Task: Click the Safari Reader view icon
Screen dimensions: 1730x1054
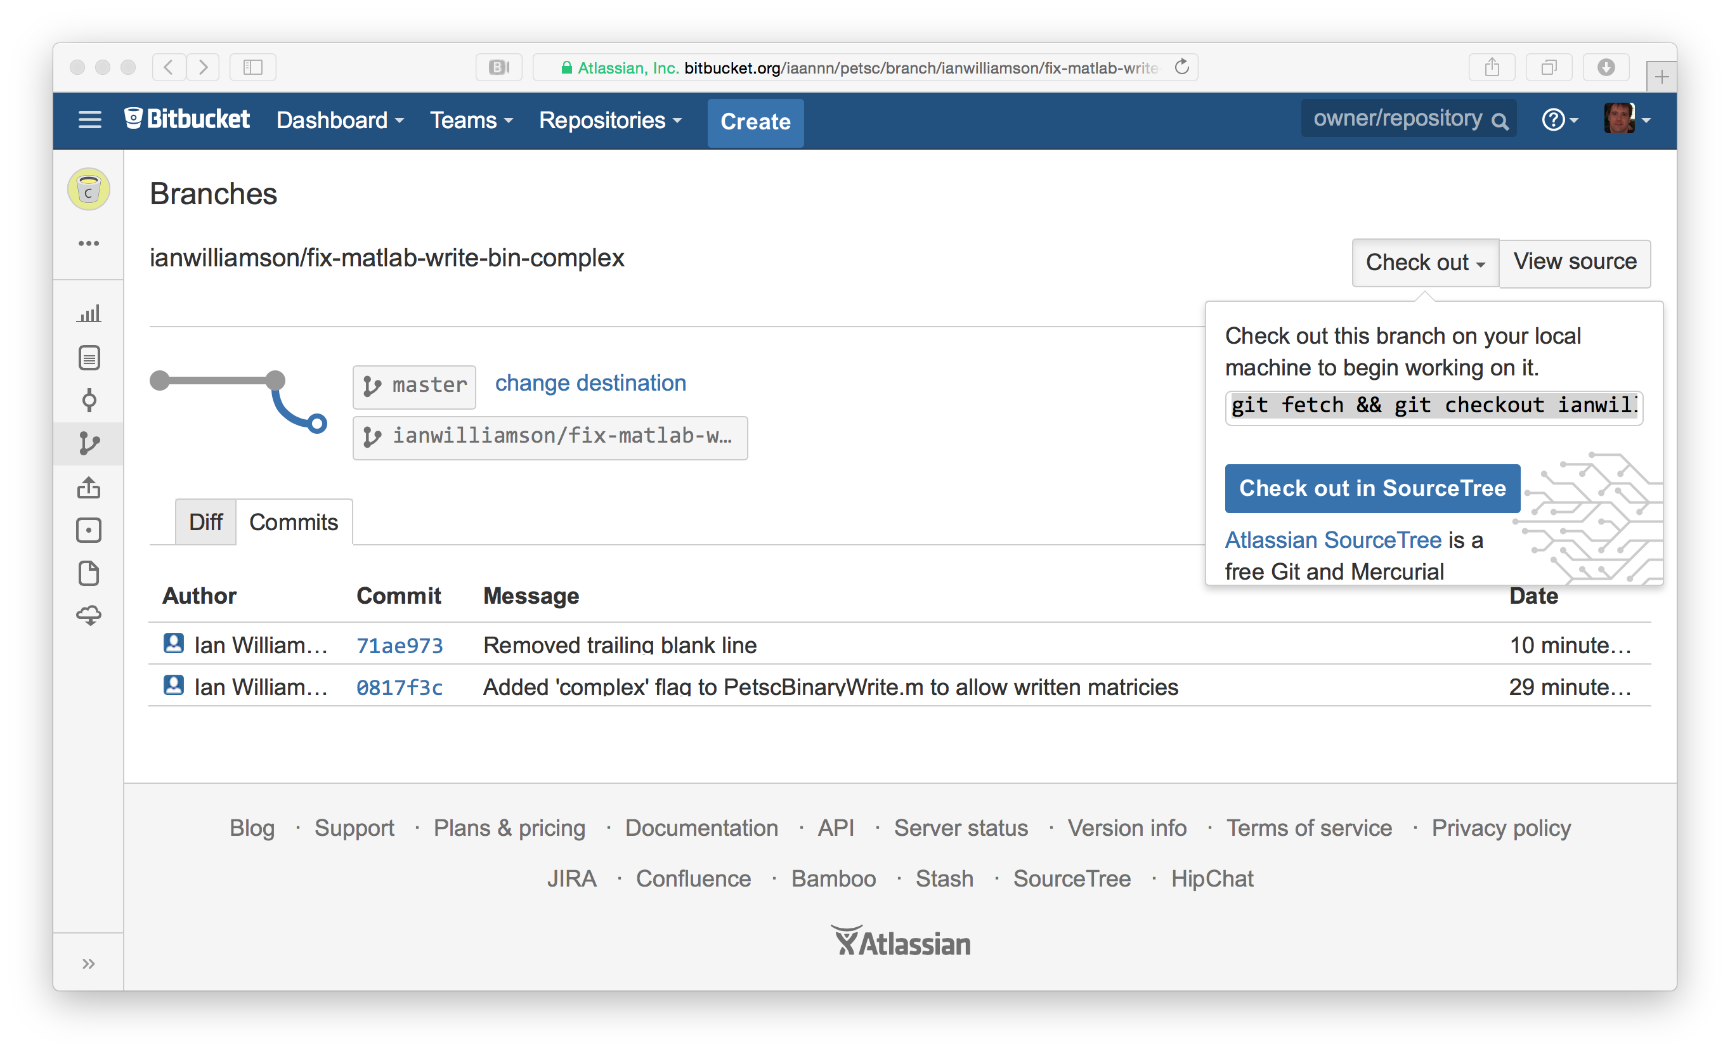Action: coord(499,67)
